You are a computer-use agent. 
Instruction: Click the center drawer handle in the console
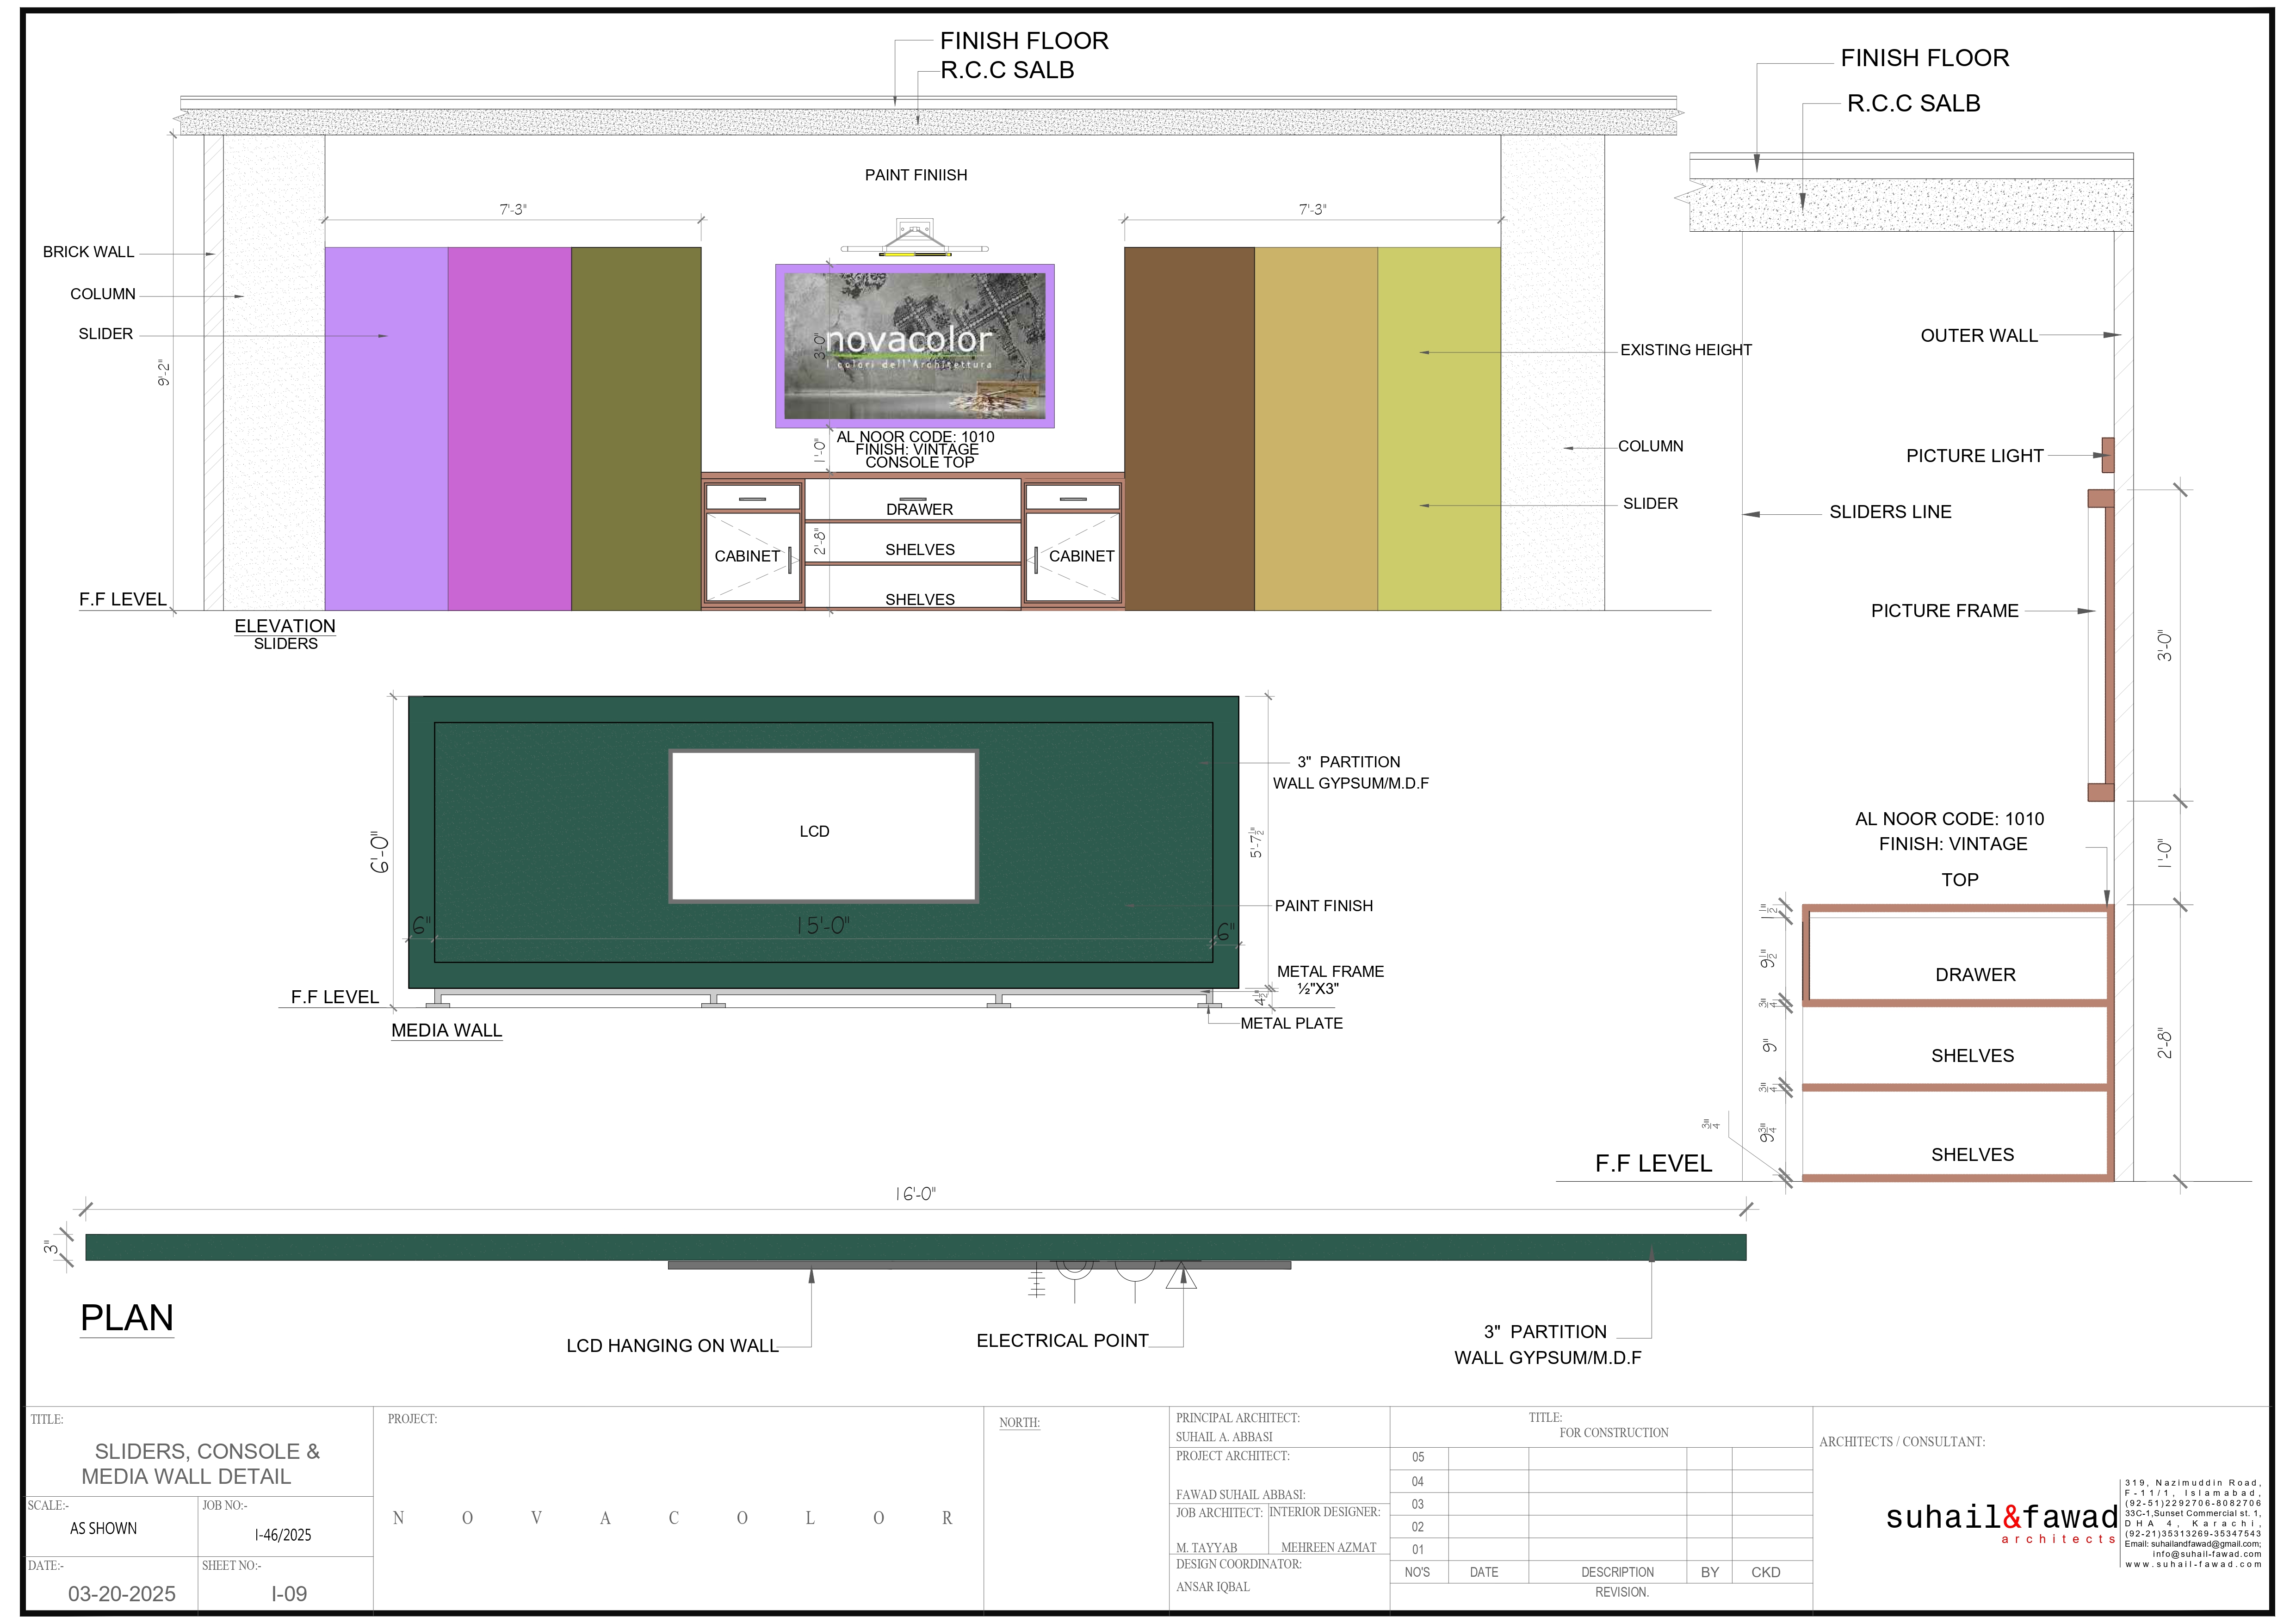click(913, 499)
